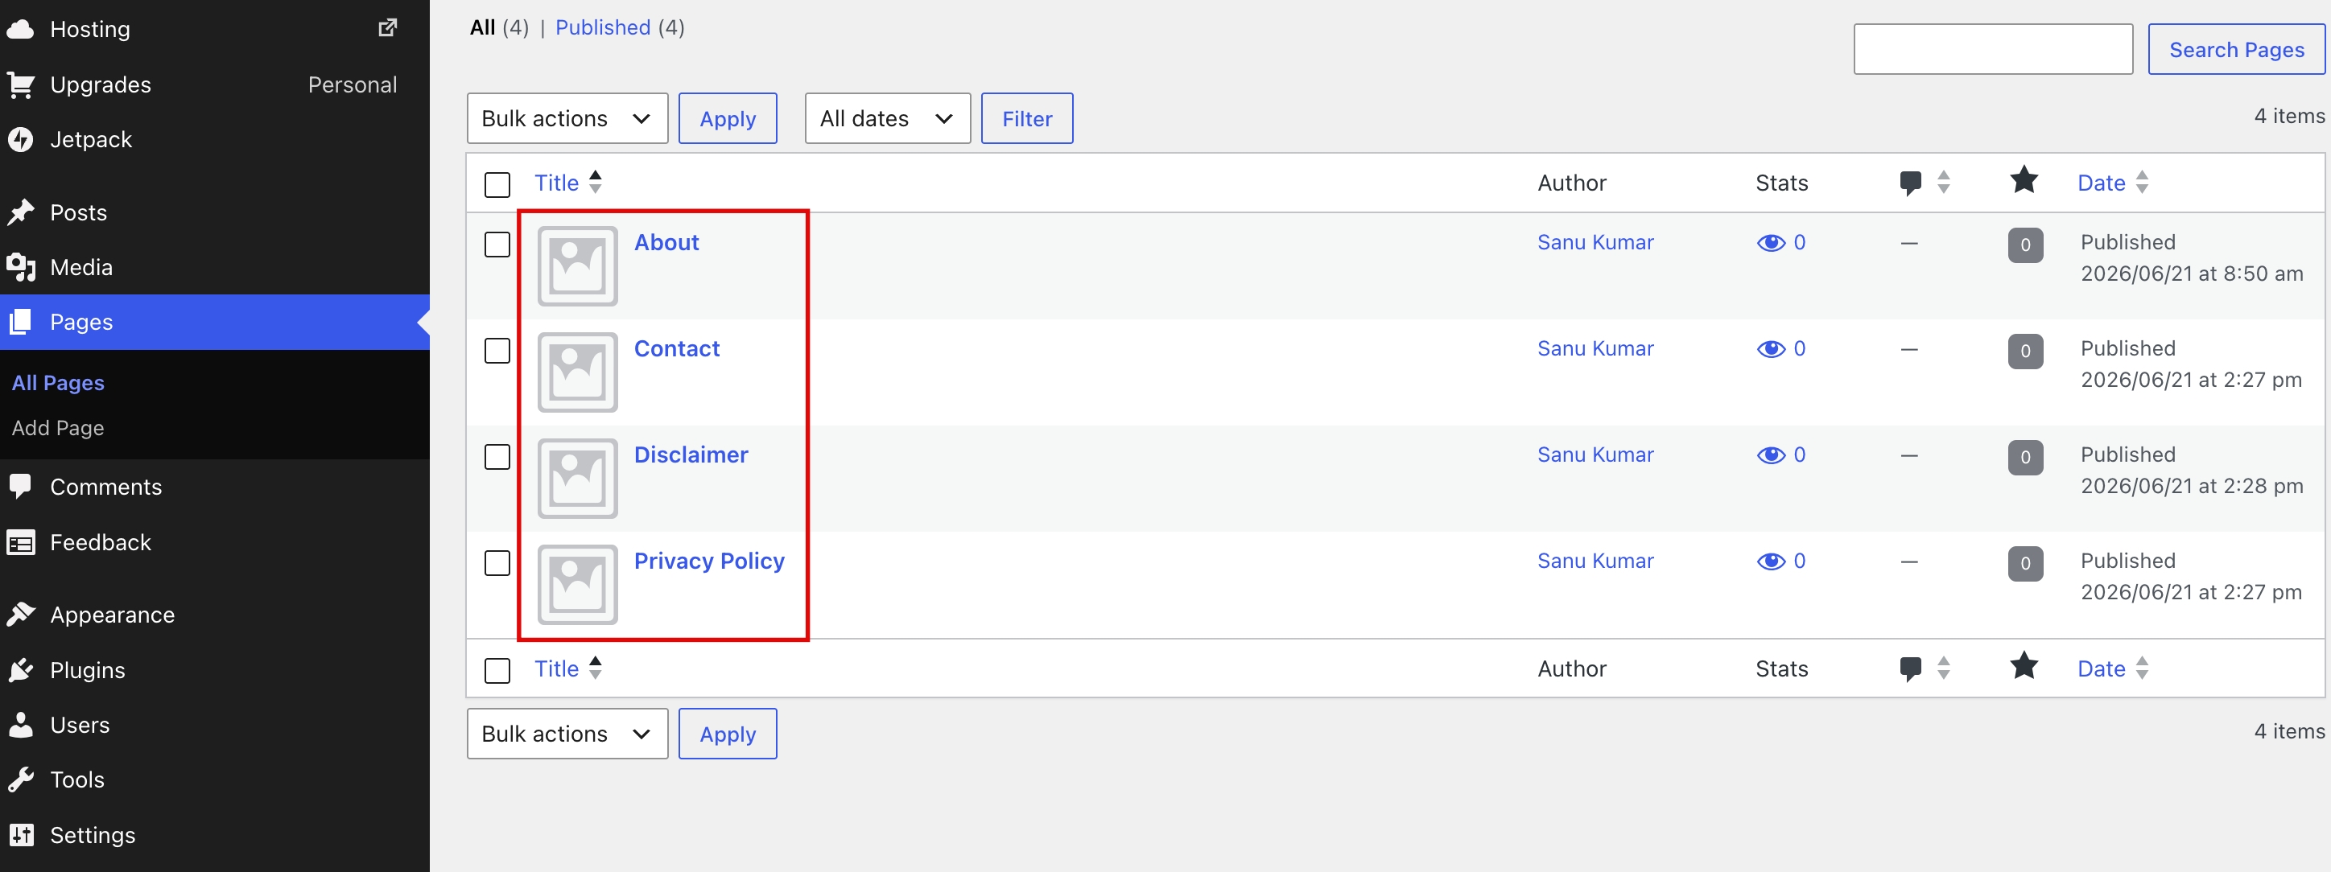Click the Plugins plug icon

pos(21,669)
